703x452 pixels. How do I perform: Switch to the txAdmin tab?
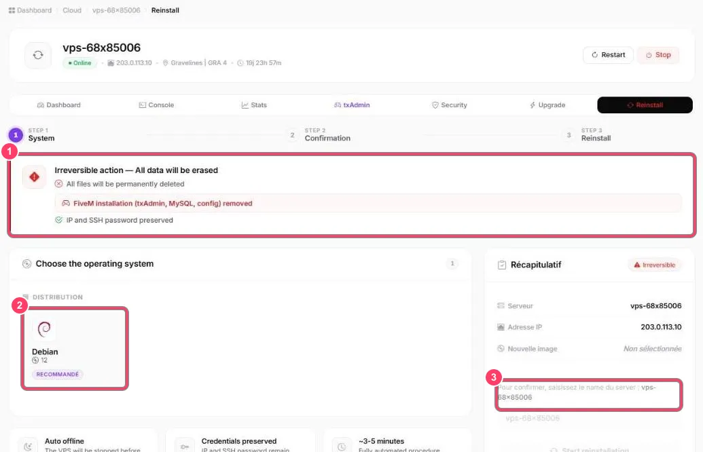pyautogui.click(x=352, y=105)
